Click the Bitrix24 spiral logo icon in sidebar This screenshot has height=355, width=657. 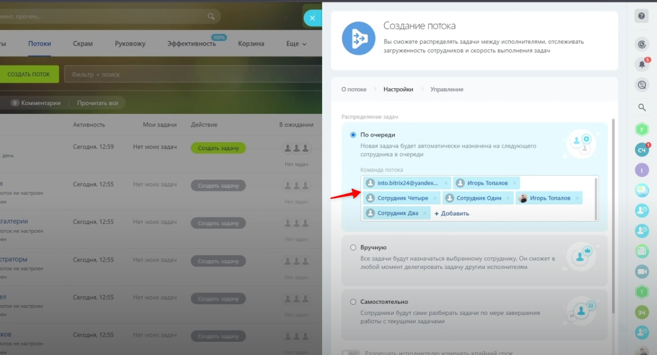coord(642,44)
